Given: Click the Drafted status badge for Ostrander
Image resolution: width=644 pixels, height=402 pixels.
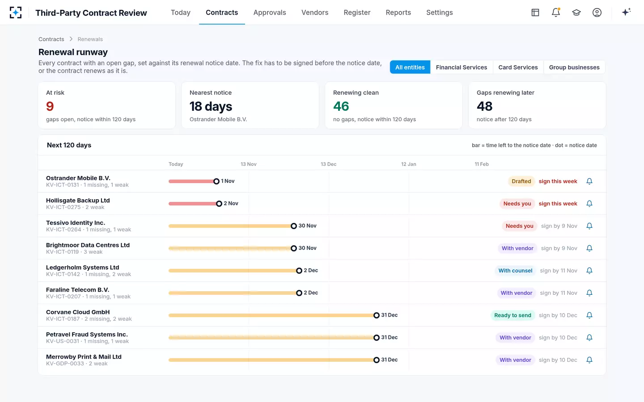Looking at the screenshot, I should [x=521, y=181].
